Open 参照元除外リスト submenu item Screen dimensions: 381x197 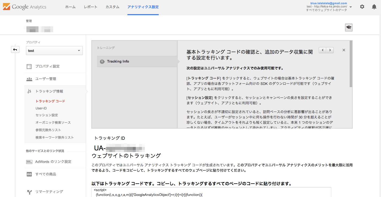(48, 130)
